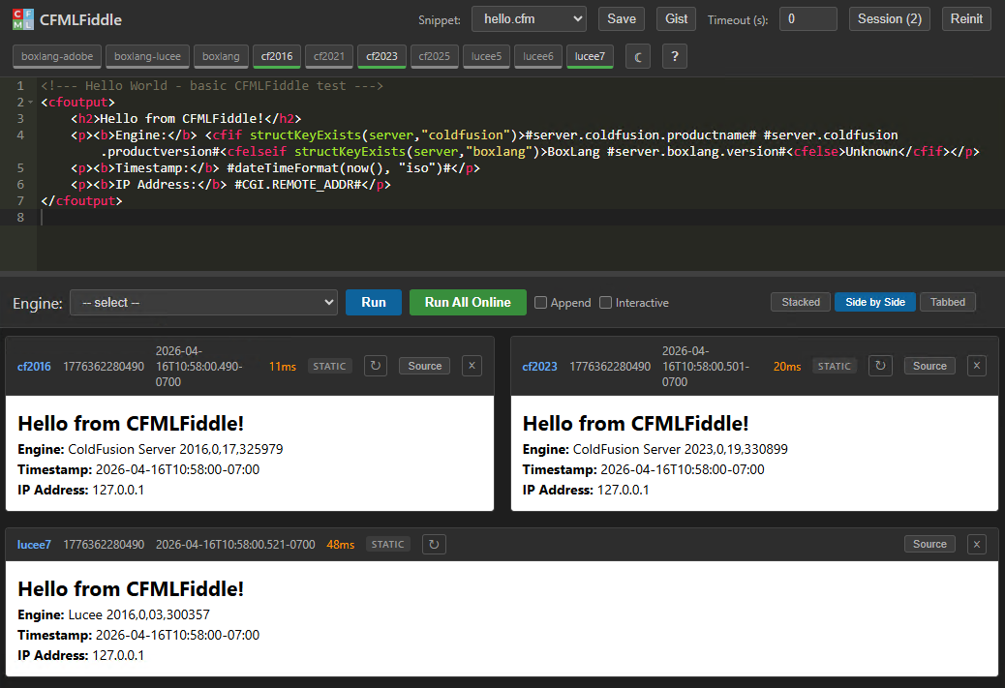
Task: Close the cf2023 result panel
Action: (x=977, y=366)
